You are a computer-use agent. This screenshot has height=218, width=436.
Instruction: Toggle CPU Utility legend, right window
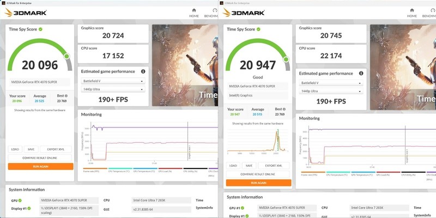[413, 173]
